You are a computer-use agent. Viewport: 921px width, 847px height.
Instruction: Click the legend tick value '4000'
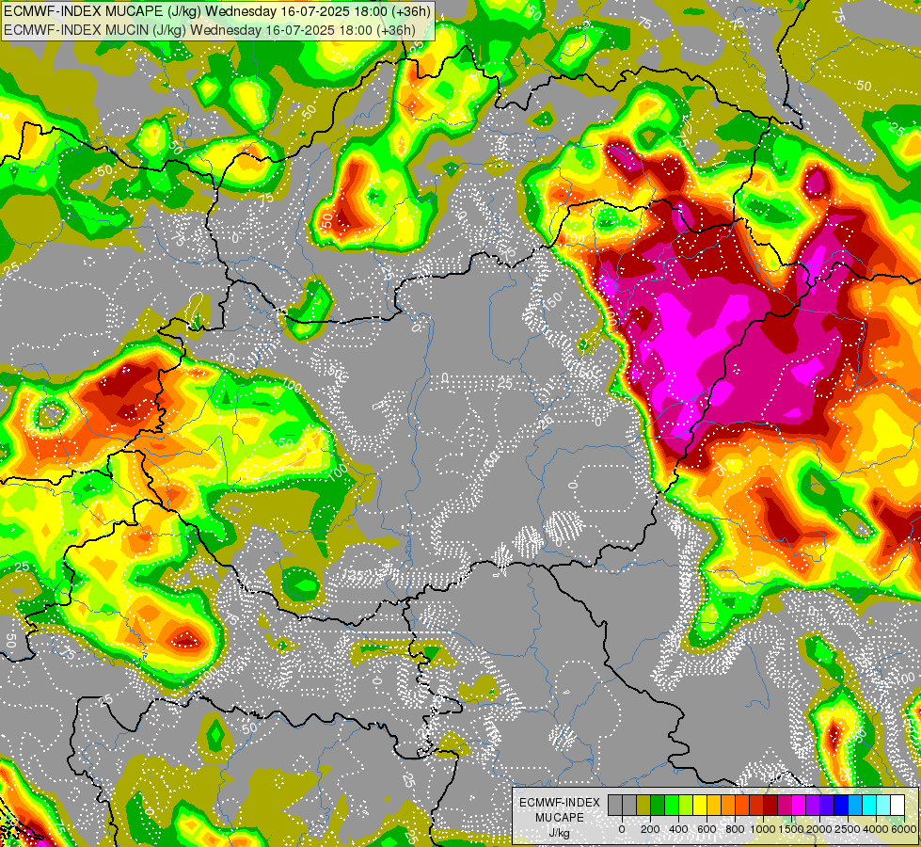877,829
